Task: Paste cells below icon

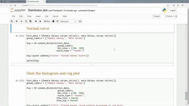Action: click(31, 21)
